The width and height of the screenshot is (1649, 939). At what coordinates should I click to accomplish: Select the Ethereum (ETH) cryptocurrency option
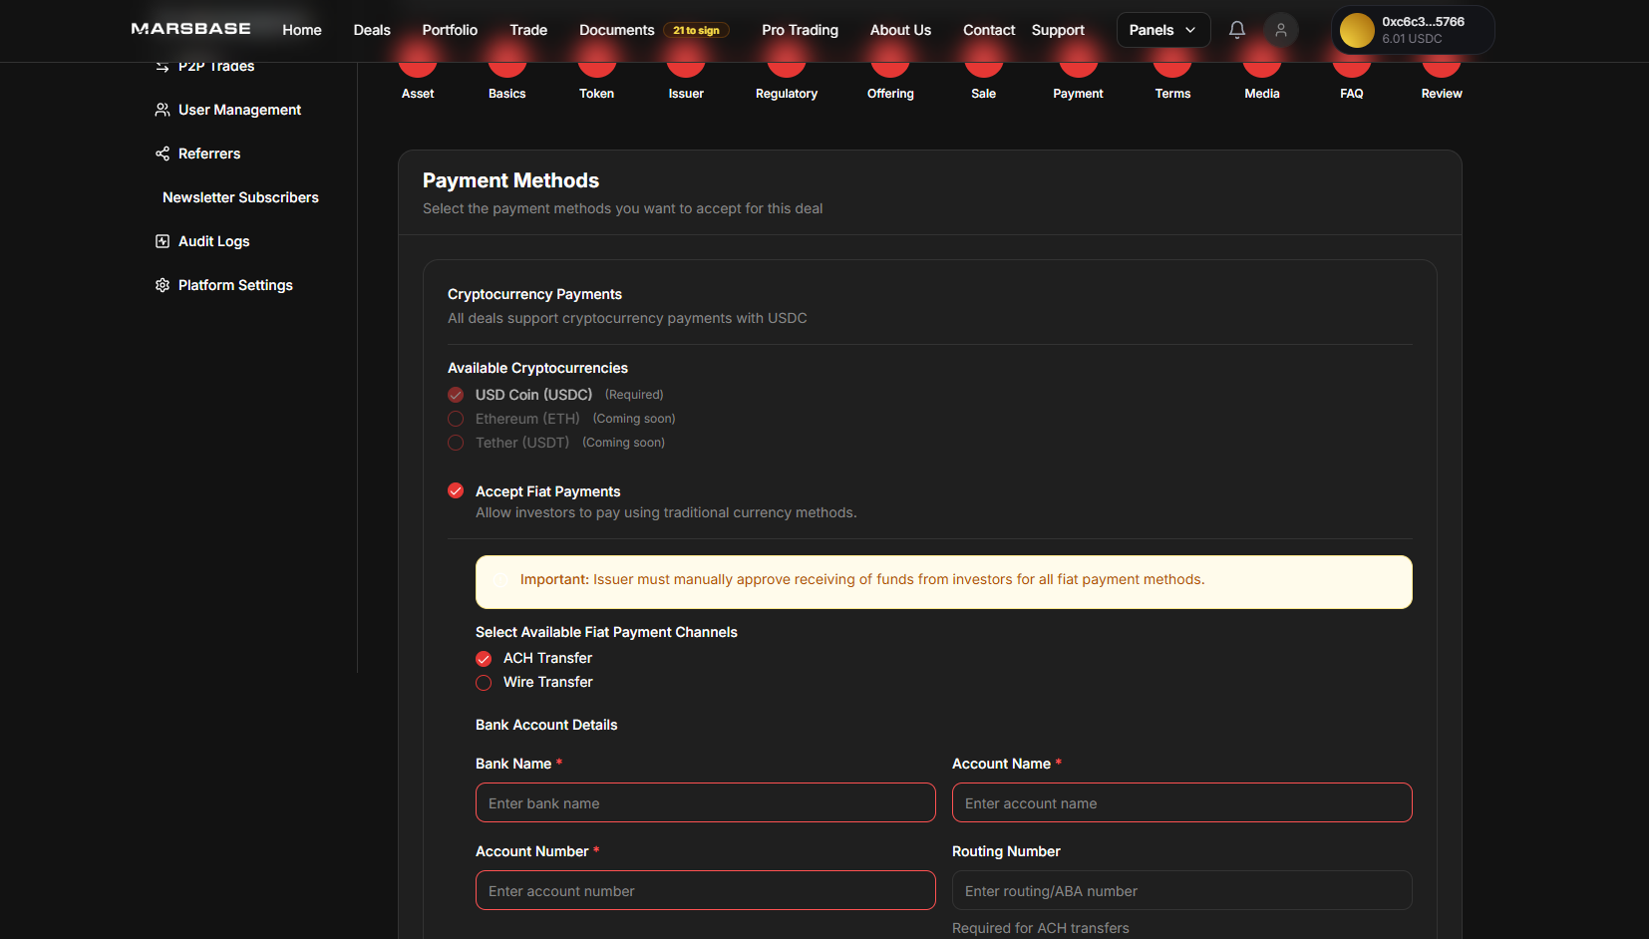click(x=456, y=419)
